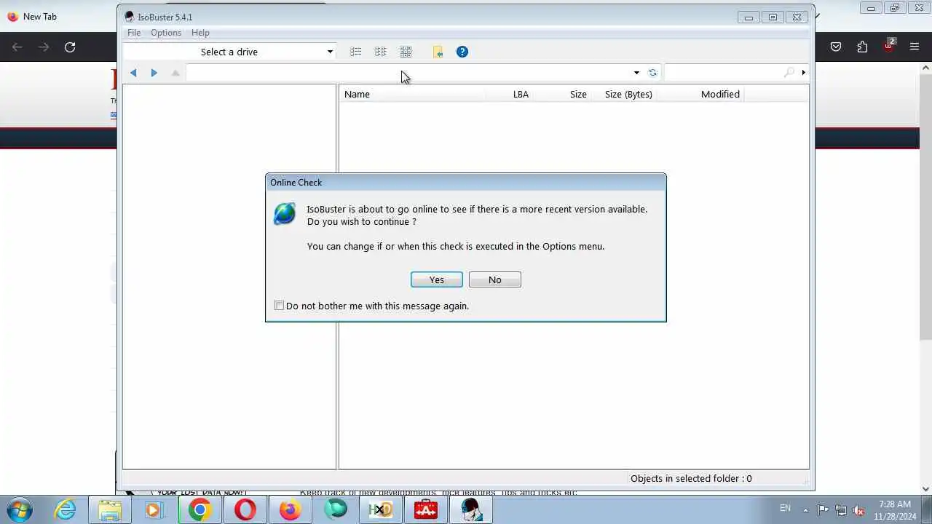Viewport: 932px width, 524px height.
Task: Tick 'Do not bother me' checkbox
Action: pyautogui.click(x=279, y=306)
